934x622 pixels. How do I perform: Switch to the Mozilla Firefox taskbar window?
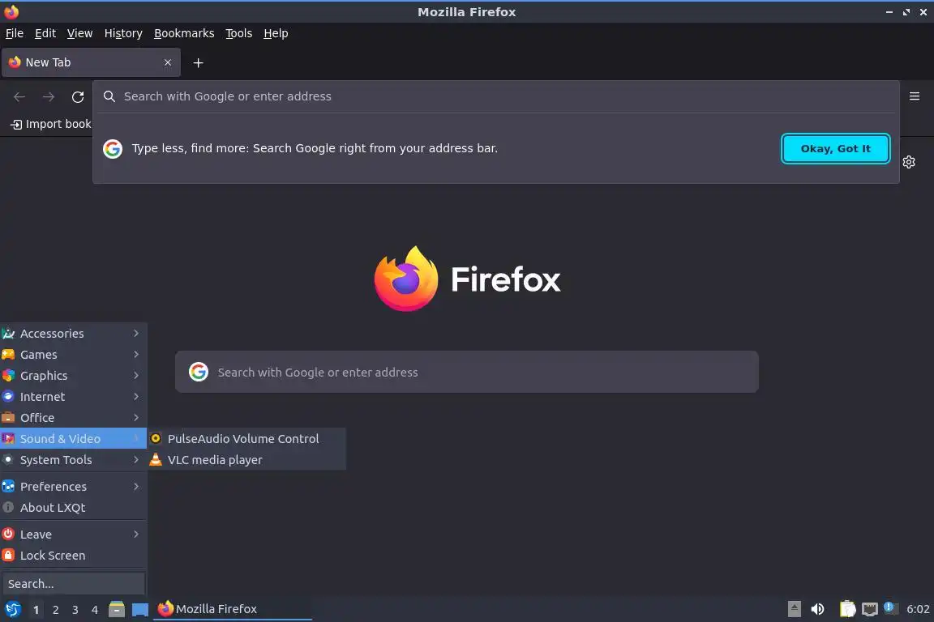point(233,609)
